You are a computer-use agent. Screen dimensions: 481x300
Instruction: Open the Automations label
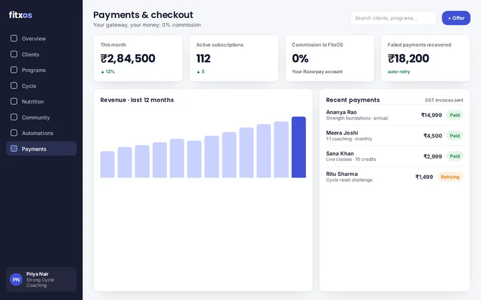coord(37,133)
